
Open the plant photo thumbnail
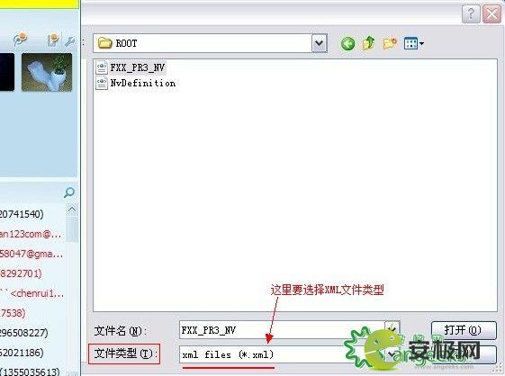click(x=47, y=73)
